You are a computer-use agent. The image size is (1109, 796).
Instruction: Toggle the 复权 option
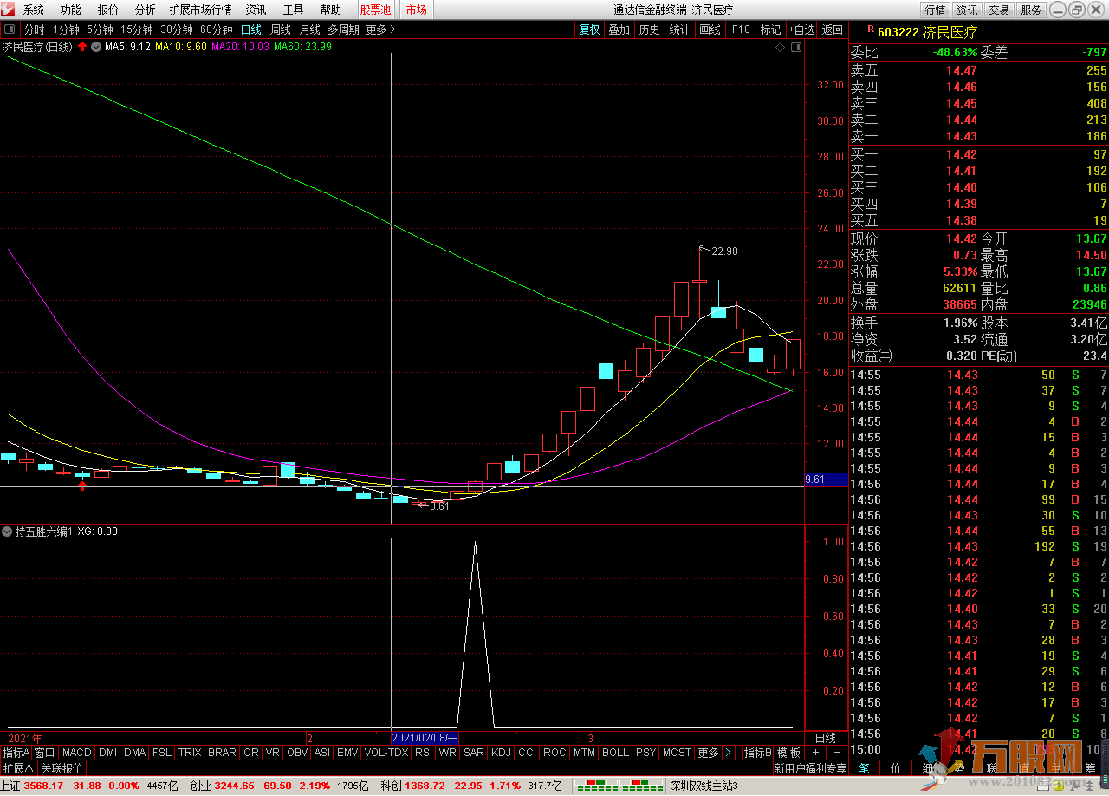pos(590,29)
